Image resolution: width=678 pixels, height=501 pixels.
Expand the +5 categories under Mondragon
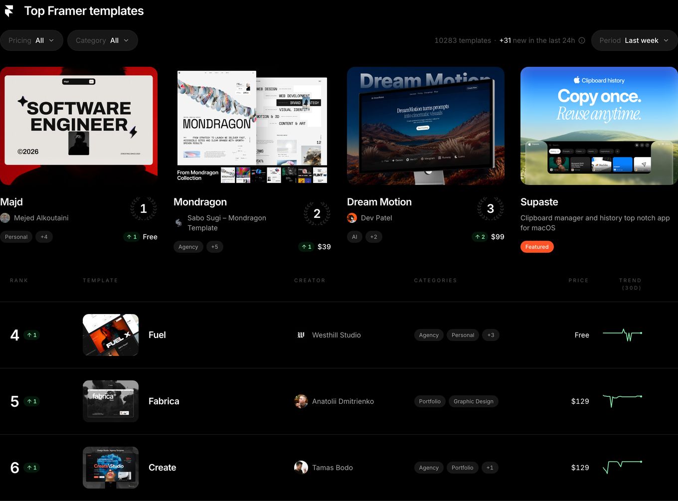pos(214,247)
